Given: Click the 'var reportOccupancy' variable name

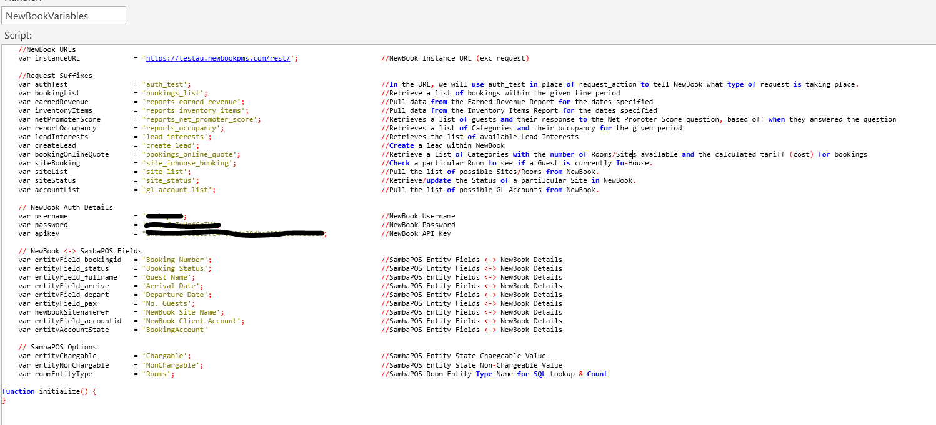Looking at the screenshot, I should click(57, 128).
